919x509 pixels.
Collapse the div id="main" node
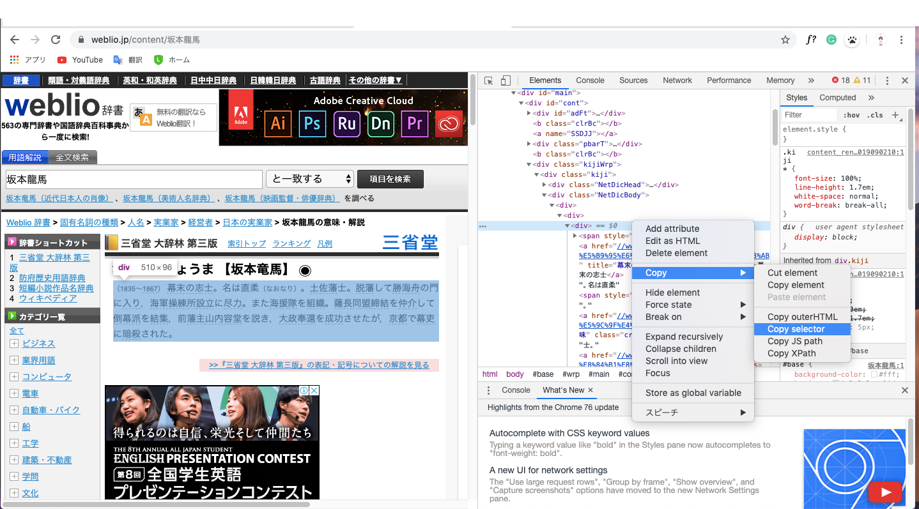pos(513,93)
